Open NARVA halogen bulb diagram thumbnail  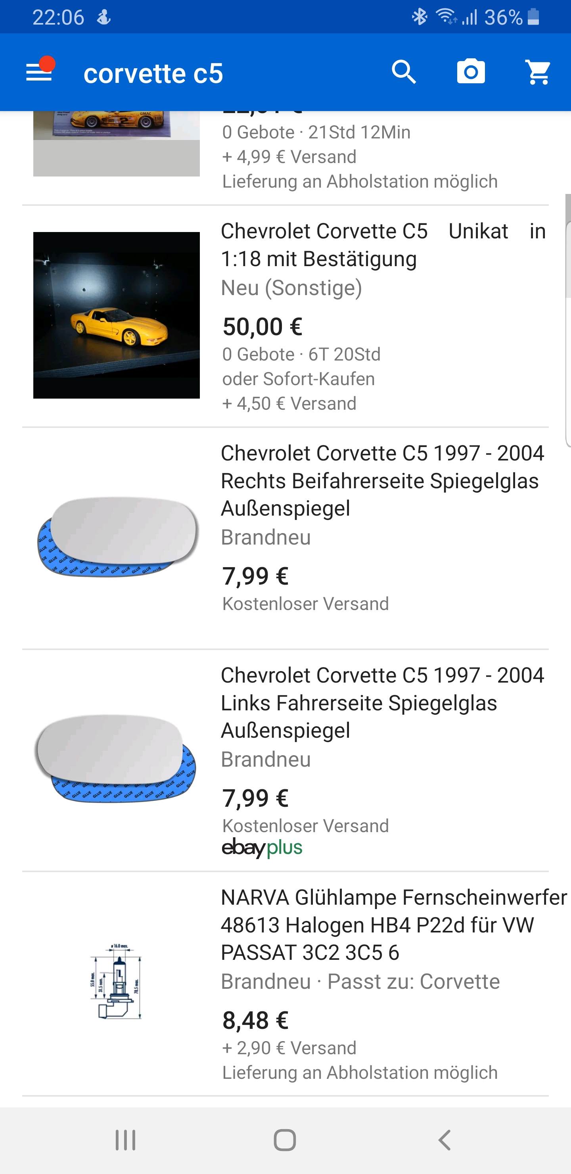(x=116, y=981)
